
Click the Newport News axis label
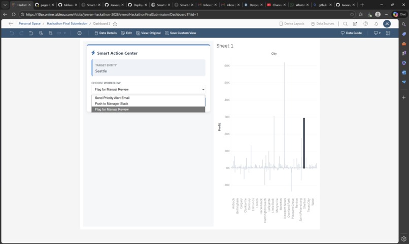(285, 208)
